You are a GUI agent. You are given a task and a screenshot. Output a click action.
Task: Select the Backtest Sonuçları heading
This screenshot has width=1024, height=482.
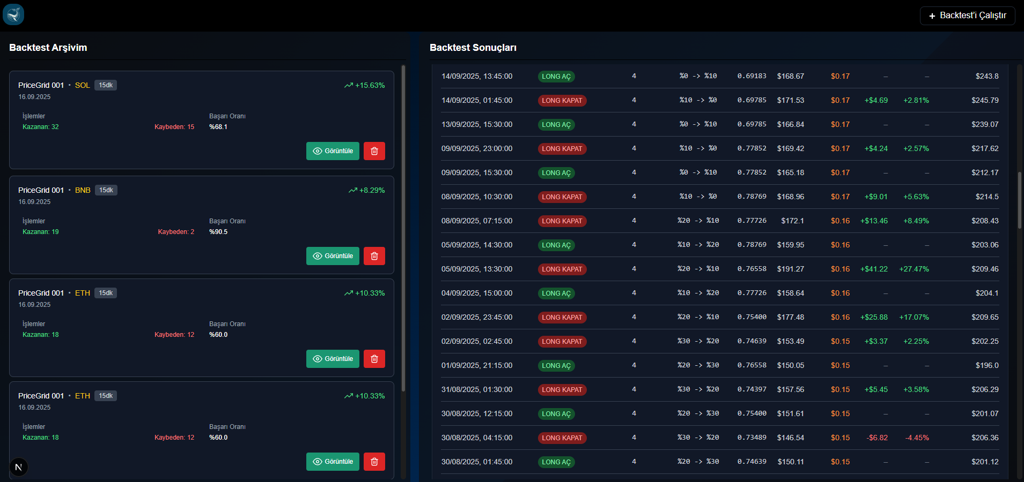pyautogui.click(x=473, y=48)
